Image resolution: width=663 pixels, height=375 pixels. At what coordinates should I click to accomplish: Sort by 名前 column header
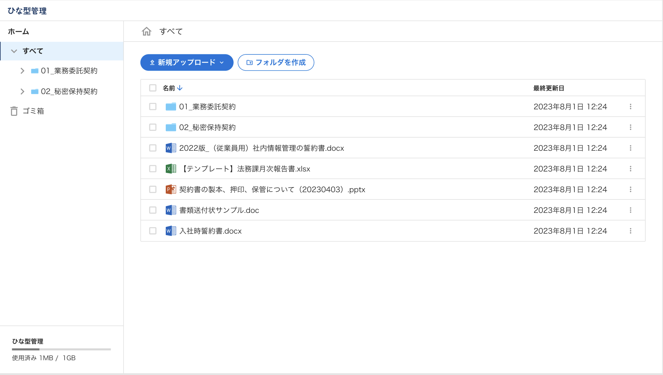coord(169,88)
